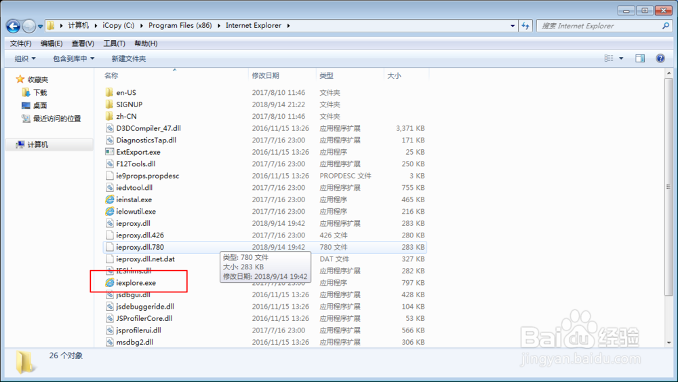Open the 工具(T) menu
The height and width of the screenshot is (382, 678).
(x=114, y=43)
